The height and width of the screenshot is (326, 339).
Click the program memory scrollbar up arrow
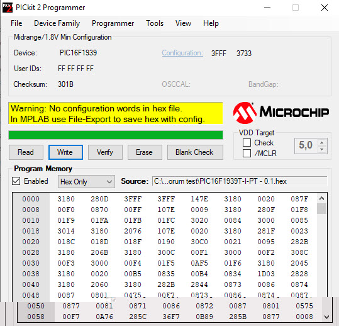coord(322,198)
